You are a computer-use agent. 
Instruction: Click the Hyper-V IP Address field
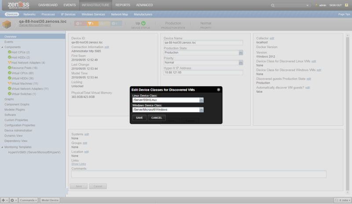pyautogui.click(x=203, y=73)
